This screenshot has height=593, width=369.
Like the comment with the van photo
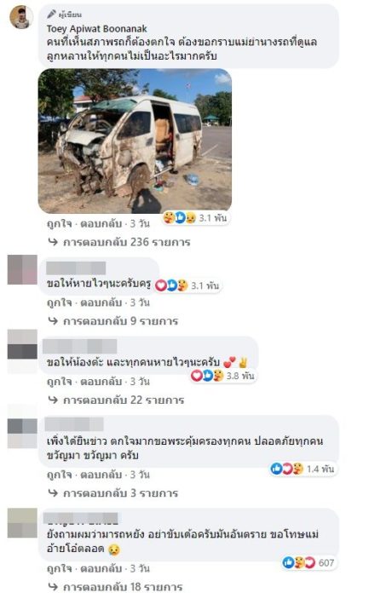coord(59,223)
